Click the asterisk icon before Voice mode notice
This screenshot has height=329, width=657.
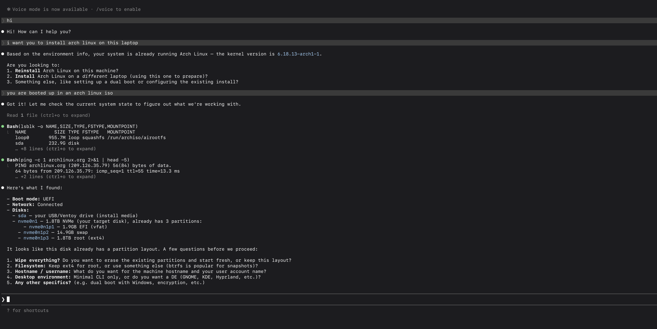tap(9, 9)
